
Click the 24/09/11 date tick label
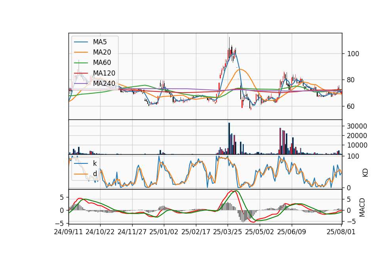[x=68, y=232]
